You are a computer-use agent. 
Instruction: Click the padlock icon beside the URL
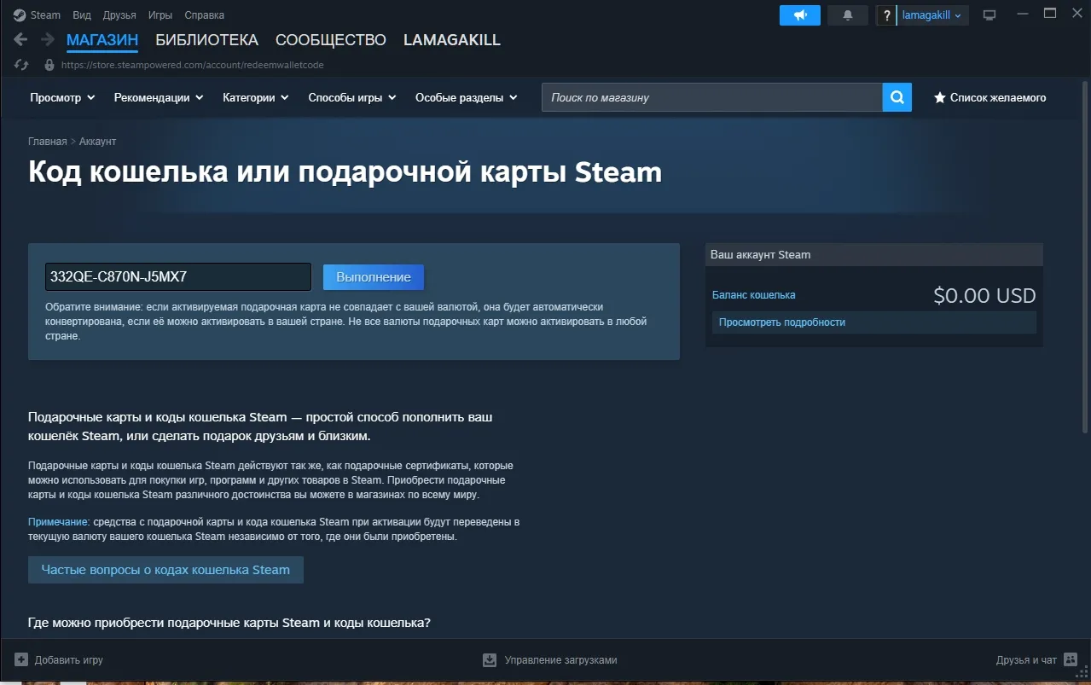[x=49, y=65]
